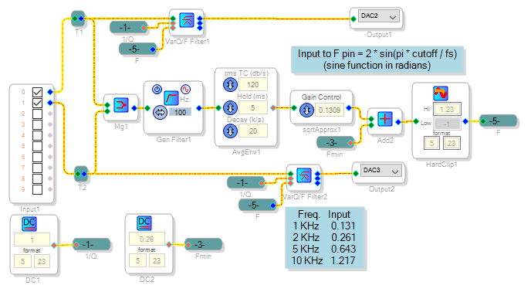Viewport: 531px width, 292px height.
Task: Click the Gen Filter1 high-pass curve icon
Action: pos(171,98)
